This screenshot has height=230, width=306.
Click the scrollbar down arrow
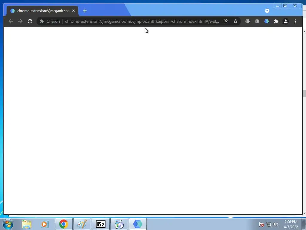point(305,213)
